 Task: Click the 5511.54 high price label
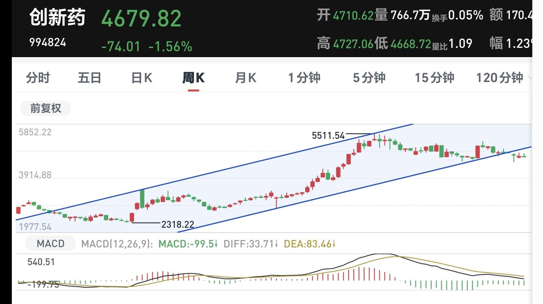pos(328,136)
